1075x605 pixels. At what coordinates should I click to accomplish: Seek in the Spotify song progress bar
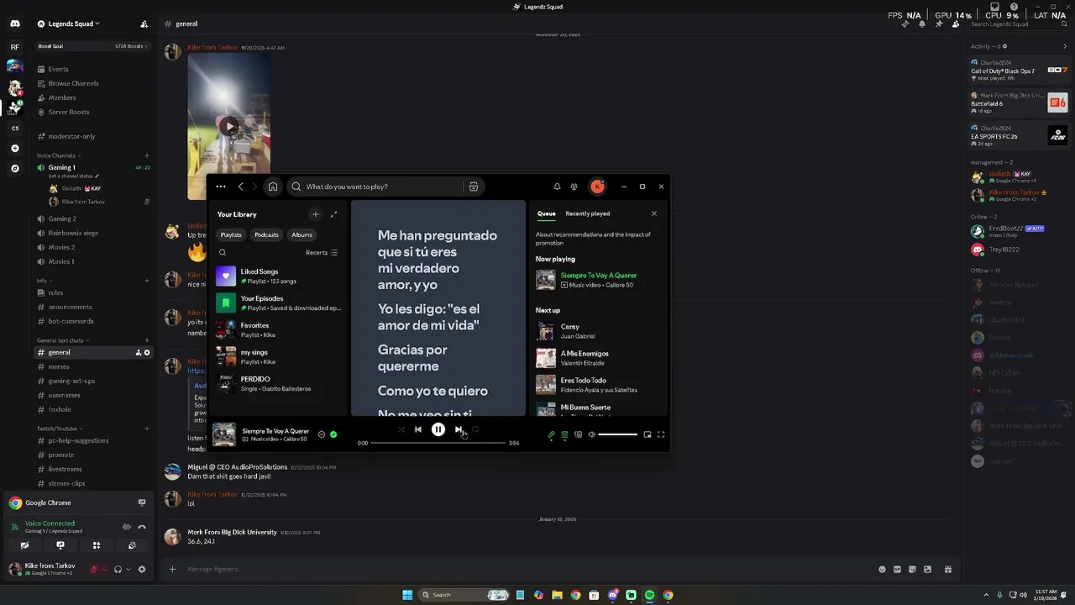coord(438,443)
